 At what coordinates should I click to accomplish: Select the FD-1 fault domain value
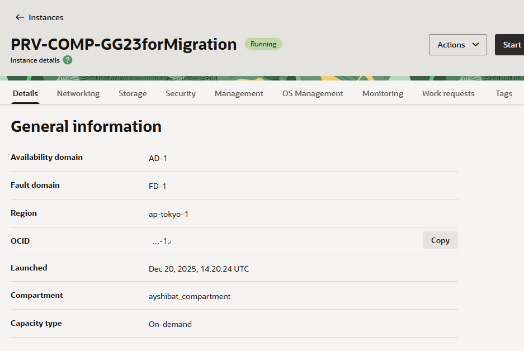click(x=157, y=186)
